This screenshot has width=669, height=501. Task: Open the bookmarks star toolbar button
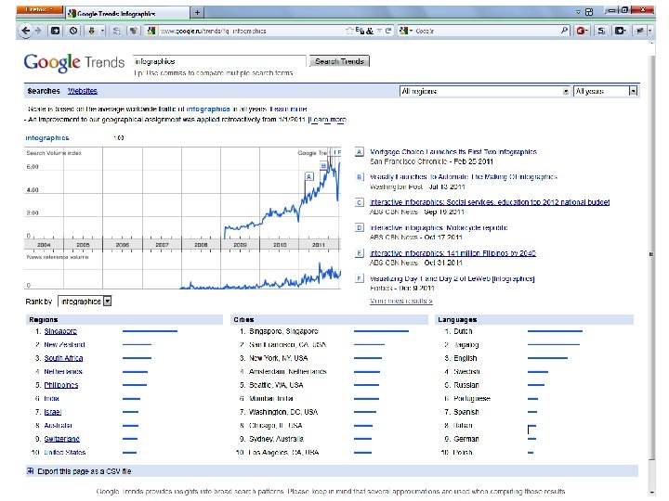click(55, 31)
